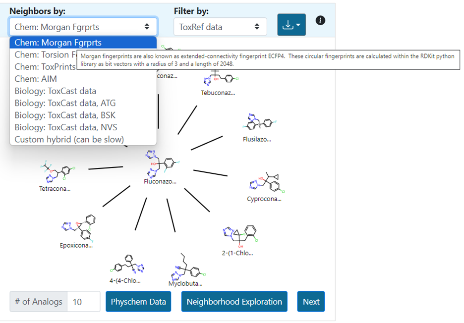Choose Custom hybrid (can be slow)

83,140
